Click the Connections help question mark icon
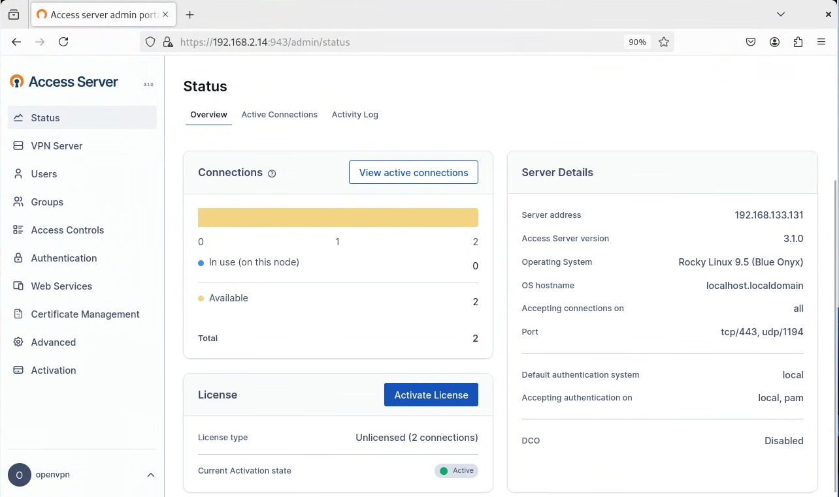The height and width of the screenshot is (497, 839). tap(272, 173)
